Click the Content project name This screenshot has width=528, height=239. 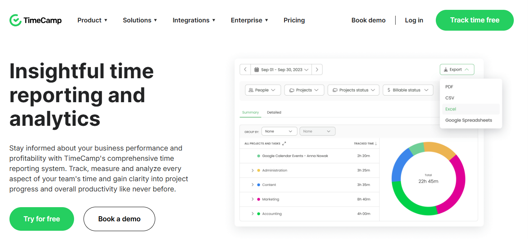point(269,185)
